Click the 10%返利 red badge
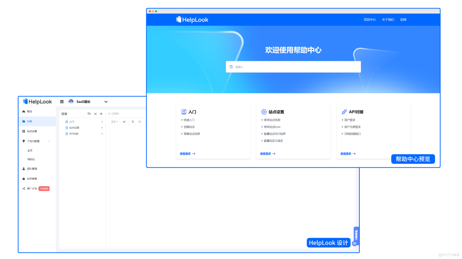 (x=44, y=189)
